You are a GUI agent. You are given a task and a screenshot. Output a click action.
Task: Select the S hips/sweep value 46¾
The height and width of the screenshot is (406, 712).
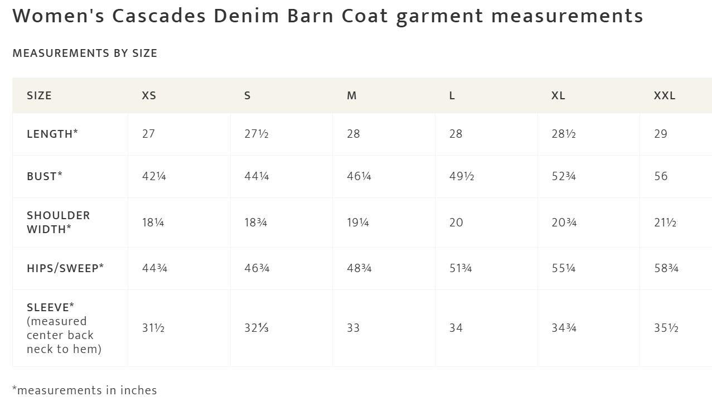257,268
